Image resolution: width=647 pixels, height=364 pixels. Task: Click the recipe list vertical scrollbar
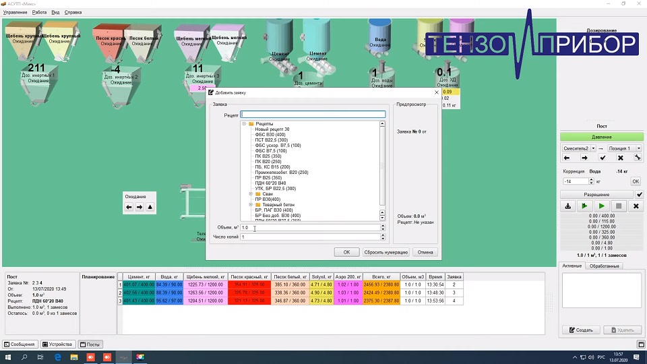point(383,169)
